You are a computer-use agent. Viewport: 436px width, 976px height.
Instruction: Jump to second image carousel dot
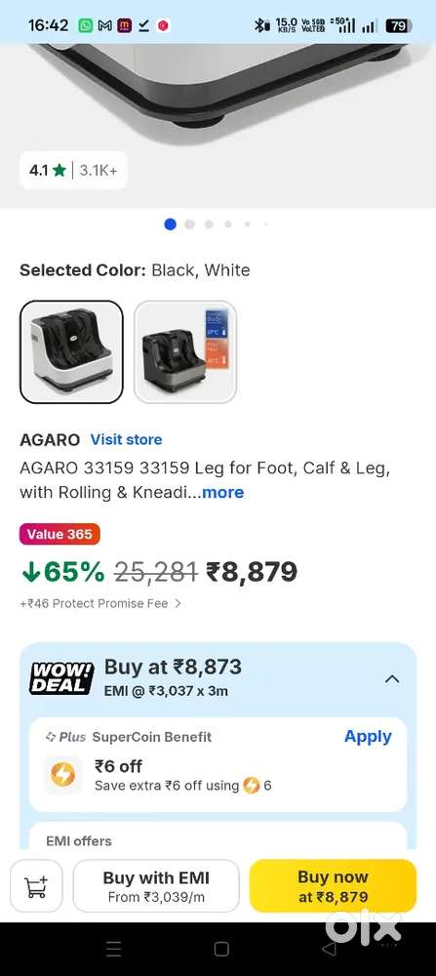189,224
